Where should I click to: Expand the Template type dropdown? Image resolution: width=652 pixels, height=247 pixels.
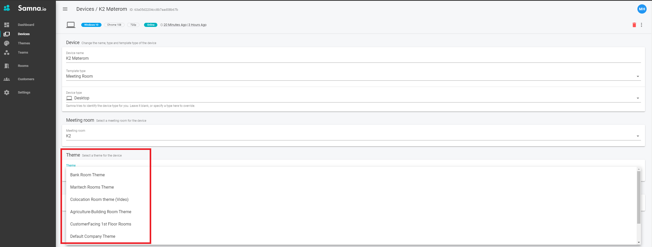[638, 76]
